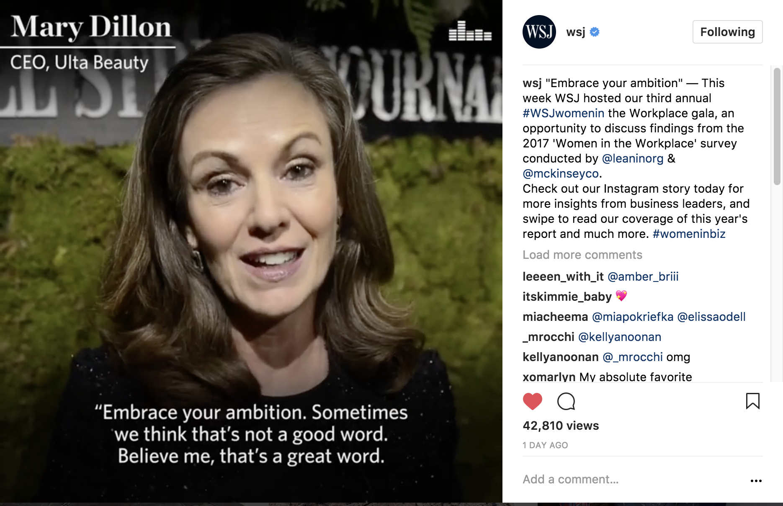Open the @kellyanoonan mention in _mrocchi's comment
The height and width of the screenshot is (506, 783).
pos(619,337)
